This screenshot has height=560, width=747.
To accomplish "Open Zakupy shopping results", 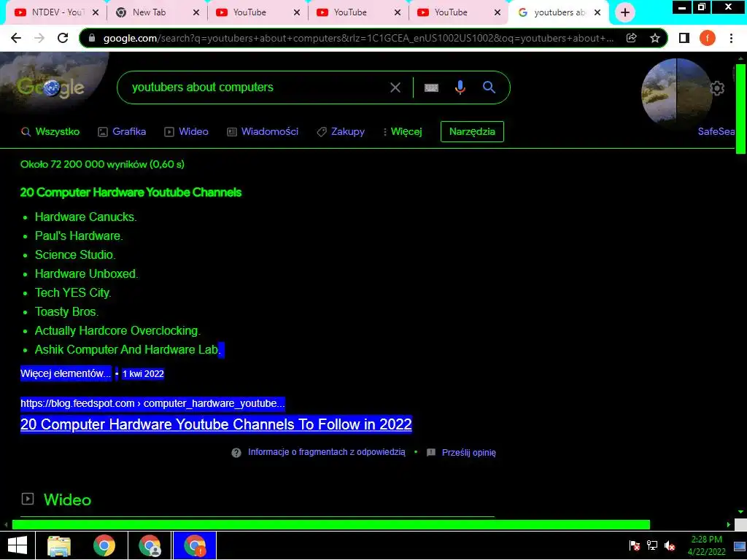I will coord(341,131).
